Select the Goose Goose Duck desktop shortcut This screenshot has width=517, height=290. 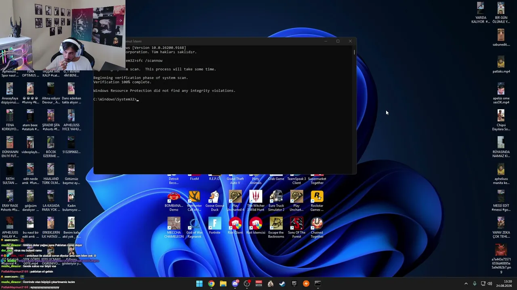point(214,201)
